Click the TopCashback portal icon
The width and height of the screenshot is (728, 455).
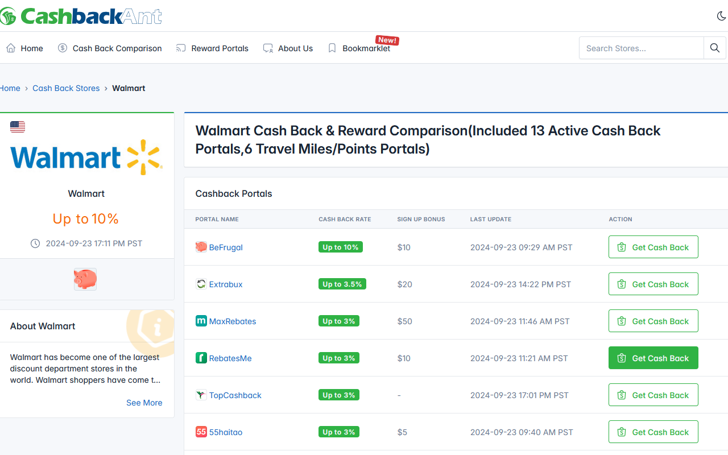click(x=201, y=395)
